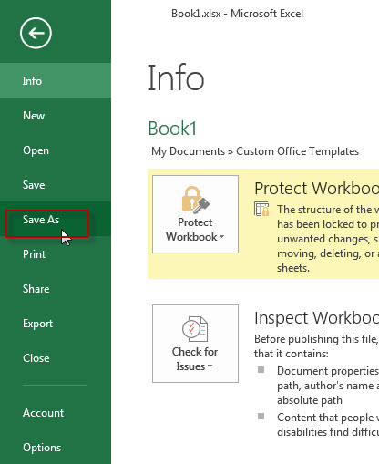Click the Document properties bullet text
Viewport: 379px width, 464px height.
328,386
